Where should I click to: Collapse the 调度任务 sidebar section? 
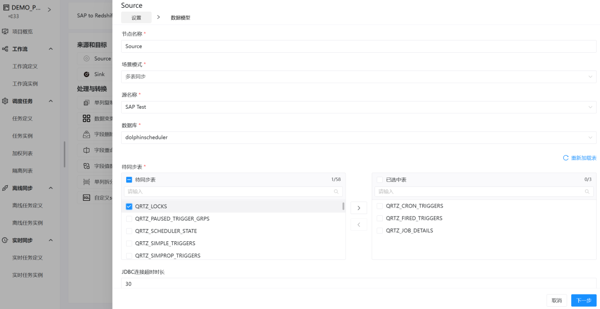(51, 101)
